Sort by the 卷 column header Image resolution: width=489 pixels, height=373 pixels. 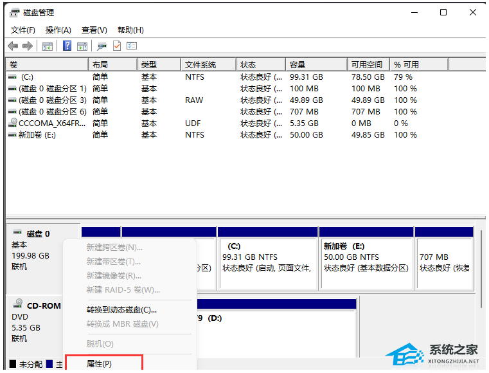pyautogui.click(x=48, y=64)
